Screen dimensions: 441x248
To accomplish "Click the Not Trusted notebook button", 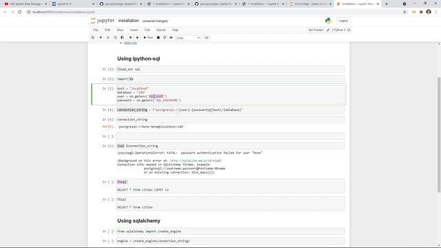I will point(316,30).
